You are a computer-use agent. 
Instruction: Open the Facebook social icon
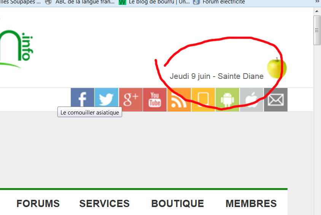83,100
